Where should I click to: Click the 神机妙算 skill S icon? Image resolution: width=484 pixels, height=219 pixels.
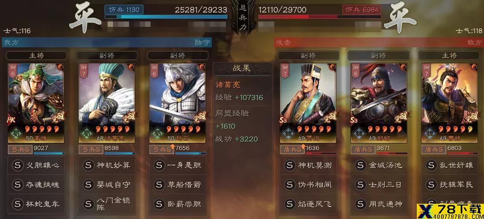[88, 165]
